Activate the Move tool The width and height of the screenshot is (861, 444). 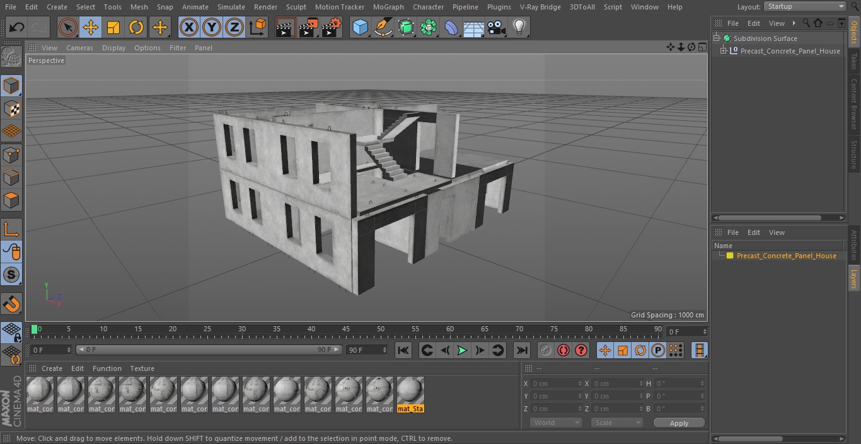[91, 28]
